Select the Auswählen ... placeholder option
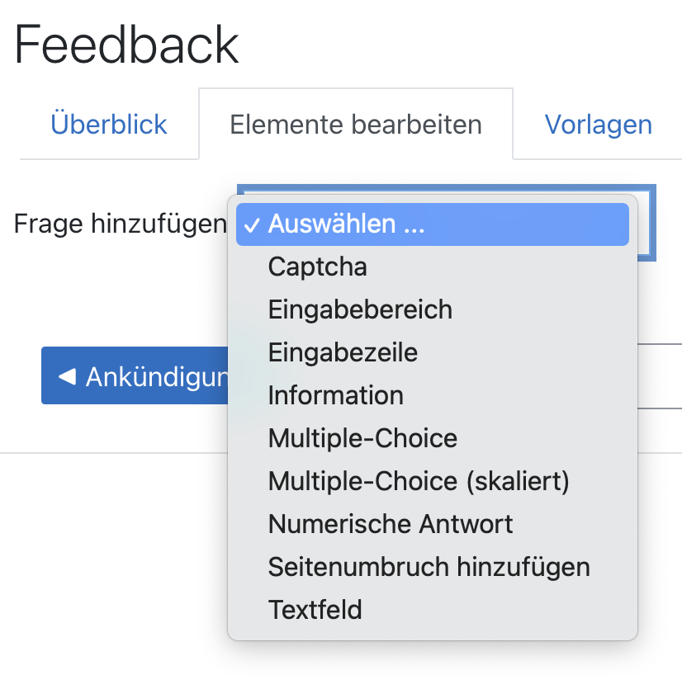 tap(347, 224)
